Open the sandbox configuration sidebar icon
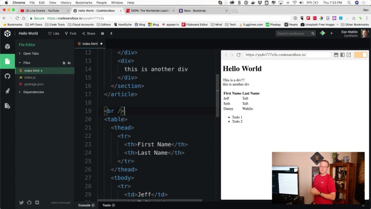The height and width of the screenshot is (209, 371). pos(8,106)
